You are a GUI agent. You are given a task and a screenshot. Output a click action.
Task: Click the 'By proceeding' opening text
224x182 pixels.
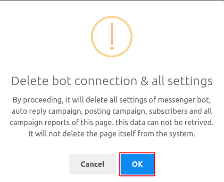coord(38,100)
